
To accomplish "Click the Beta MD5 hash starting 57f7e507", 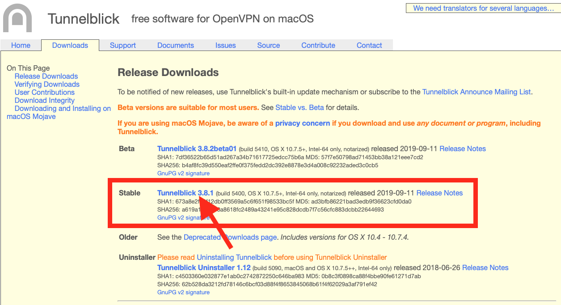I will coord(373,157).
